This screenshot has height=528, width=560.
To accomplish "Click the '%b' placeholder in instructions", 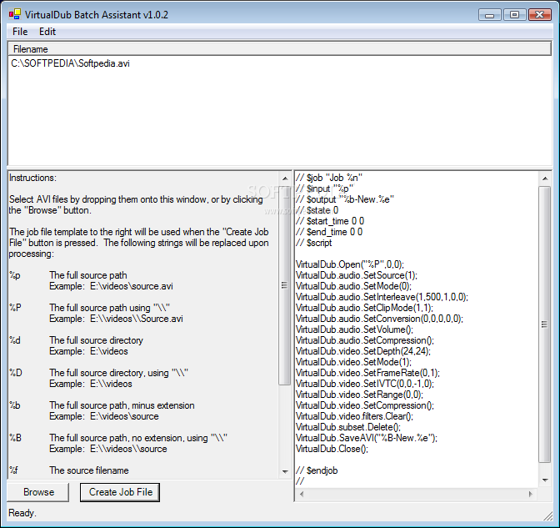I will click(15, 405).
